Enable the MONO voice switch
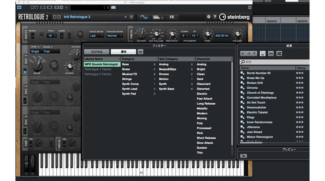Image resolution: width=325 pixels, height=181 pixels. 33,35
